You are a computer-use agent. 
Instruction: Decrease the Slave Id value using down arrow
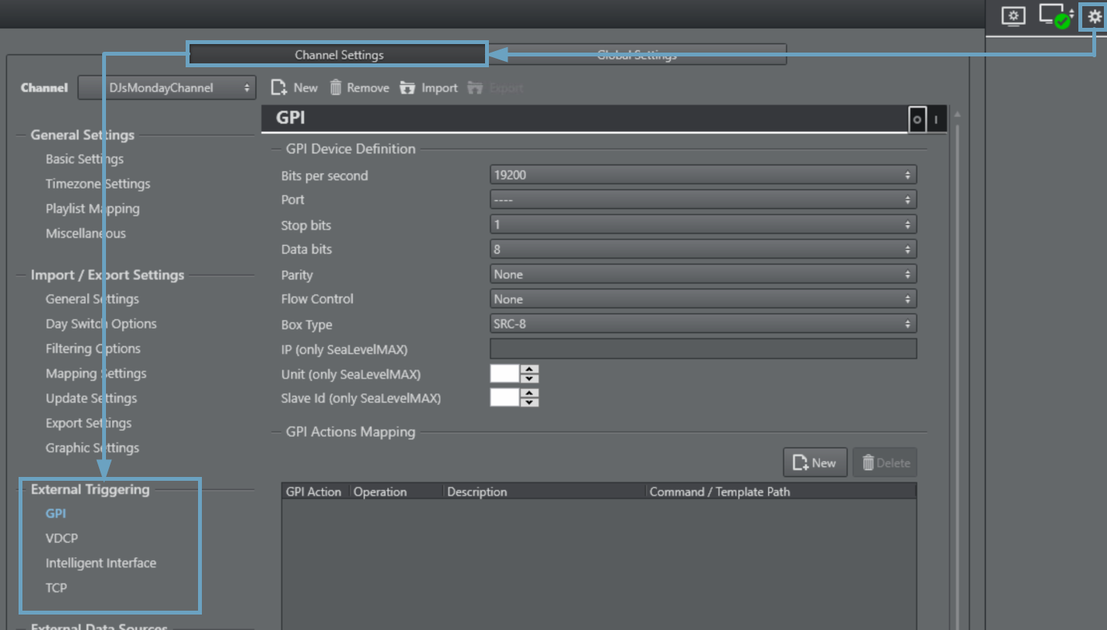[530, 403]
